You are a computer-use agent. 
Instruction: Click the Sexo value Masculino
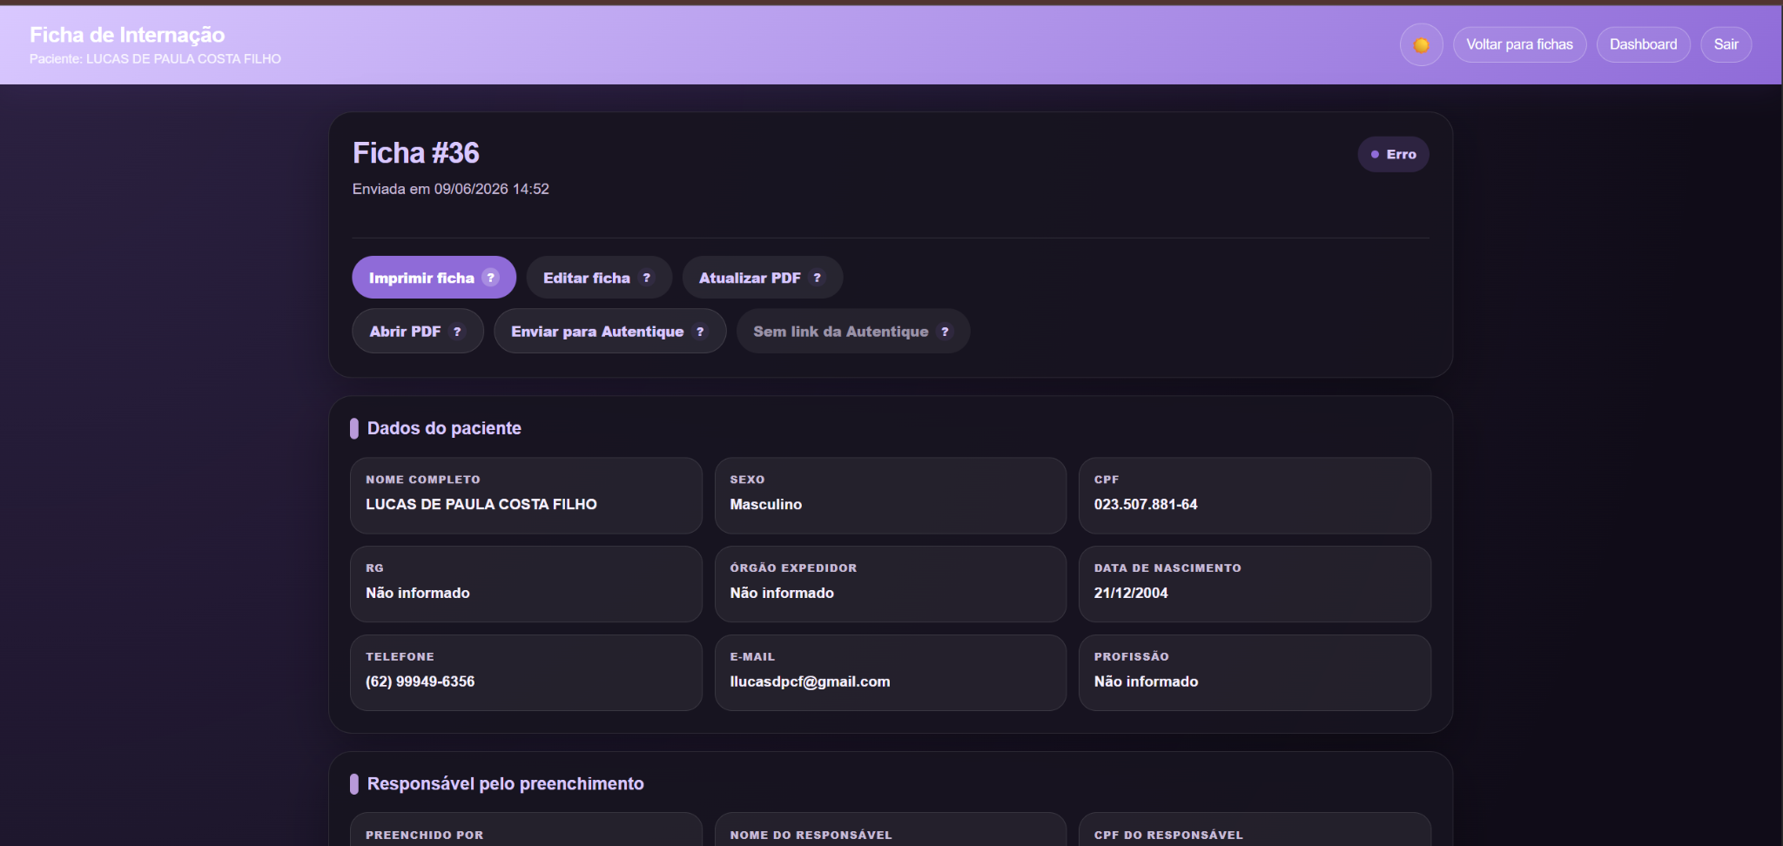[x=766, y=505]
